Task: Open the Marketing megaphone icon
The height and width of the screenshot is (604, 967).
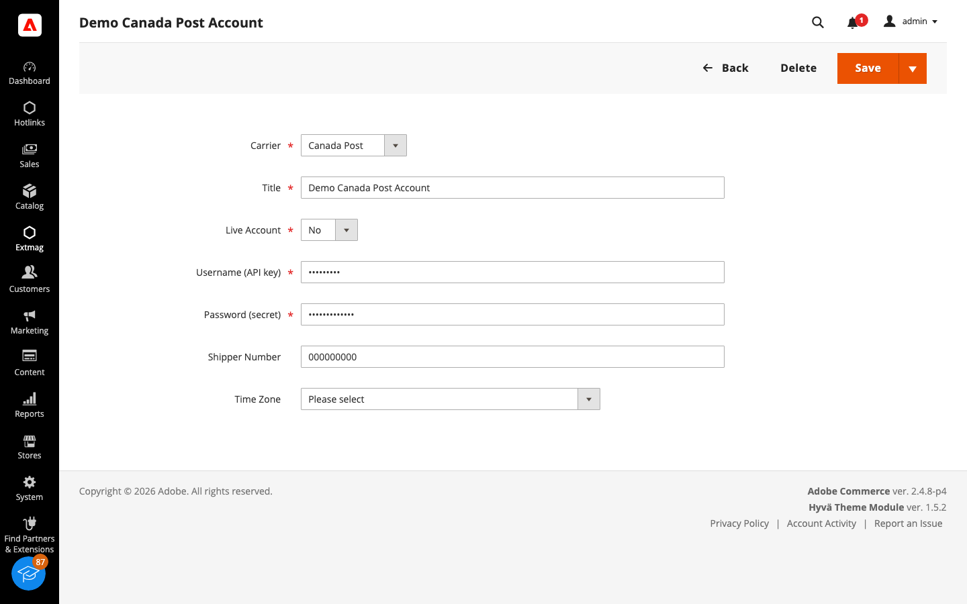Action: (x=30, y=315)
